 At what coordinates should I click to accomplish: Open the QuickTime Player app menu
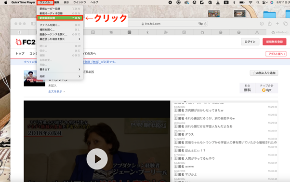pos(23,2)
